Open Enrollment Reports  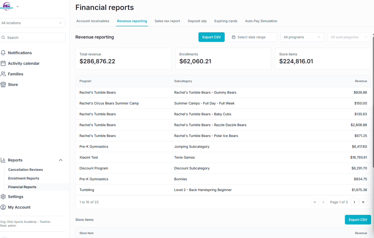coord(24,178)
